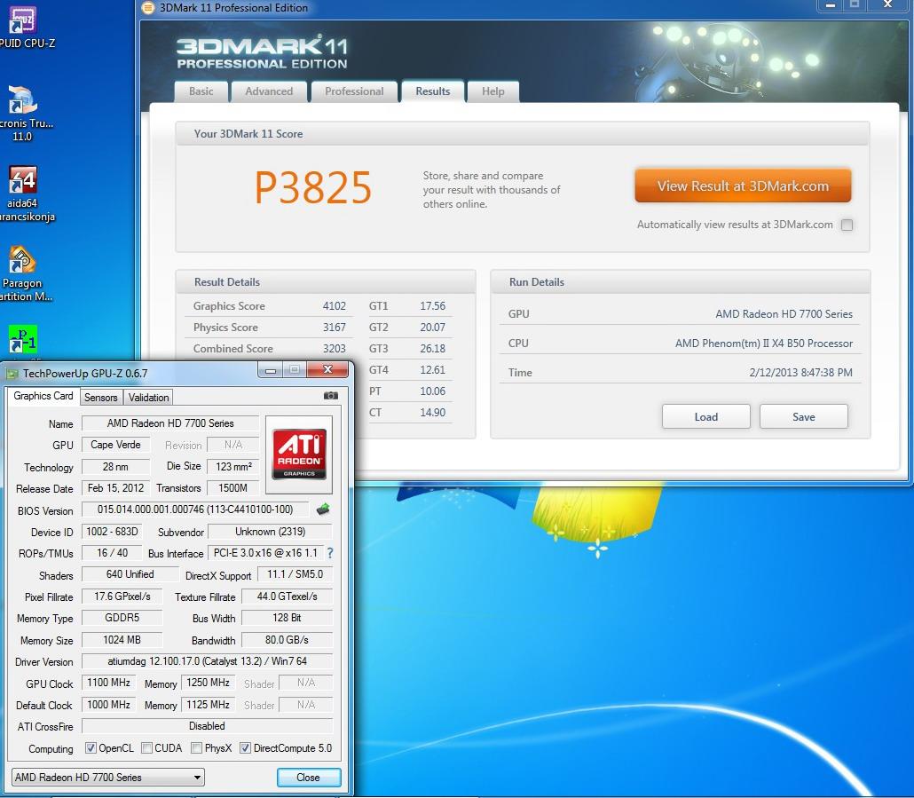The height and width of the screenshot is (798, 914).
Task: Switch to the Basic tab
Action: 201,91
